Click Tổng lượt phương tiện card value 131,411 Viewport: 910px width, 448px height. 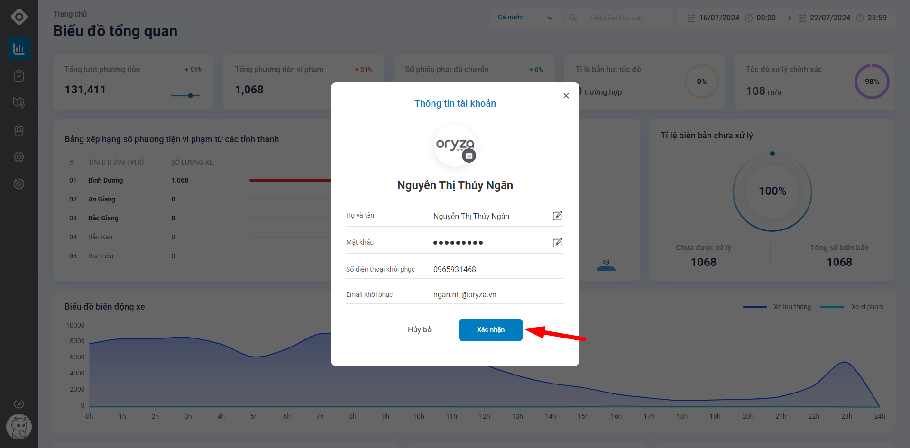click(x=85, y=90)
